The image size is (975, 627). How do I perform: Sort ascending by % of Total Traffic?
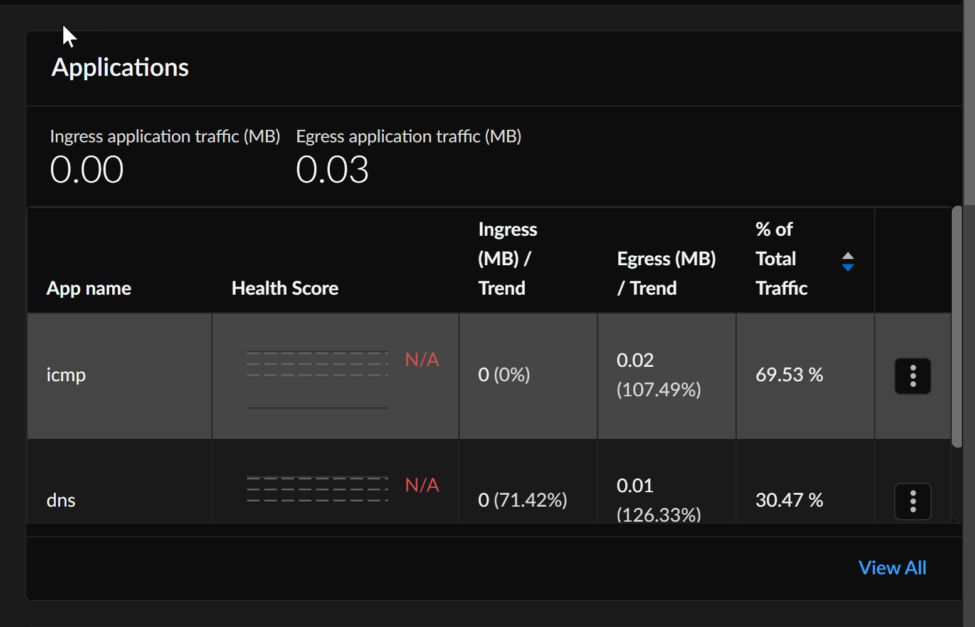tap(848, 254)
